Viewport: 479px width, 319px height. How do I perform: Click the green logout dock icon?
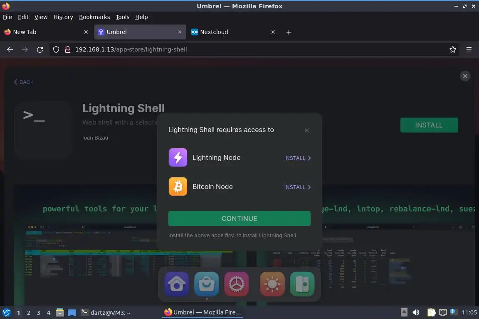click(x=302, y=284)
